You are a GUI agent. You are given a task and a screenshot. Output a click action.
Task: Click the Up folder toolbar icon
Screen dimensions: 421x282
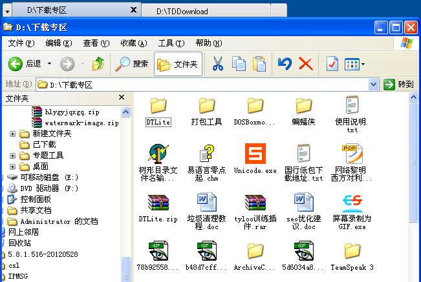(x=98, y=64)
